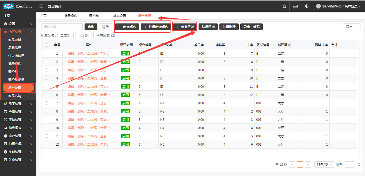Switch to the 批量操作 tab
Viewport: 365px width, 176px height.
(71, 16)
